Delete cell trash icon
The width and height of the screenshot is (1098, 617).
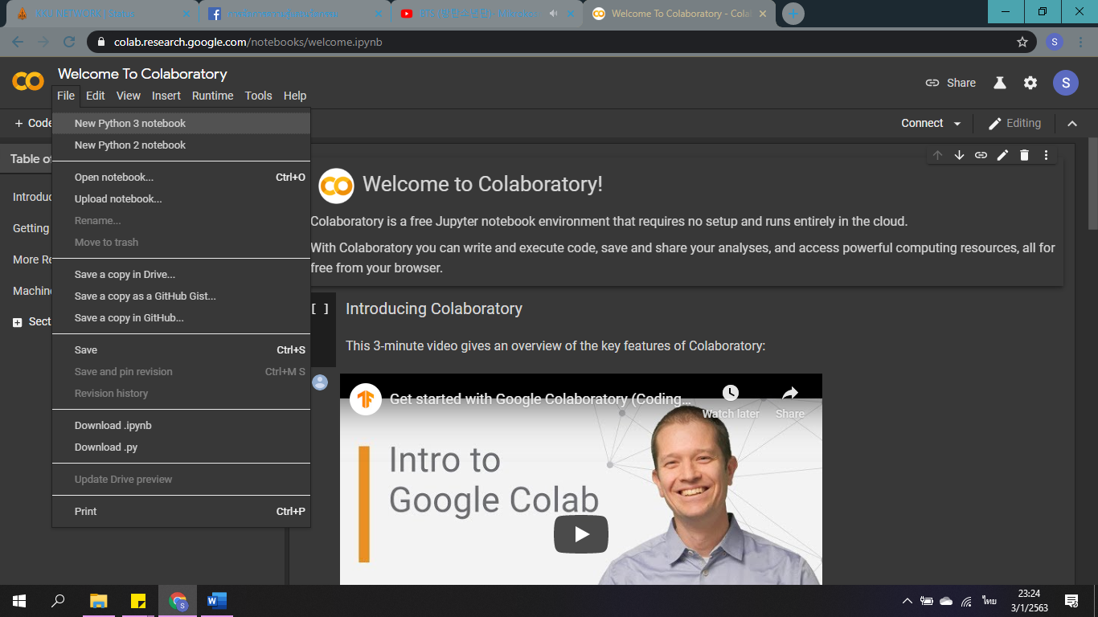(1024, 155)
